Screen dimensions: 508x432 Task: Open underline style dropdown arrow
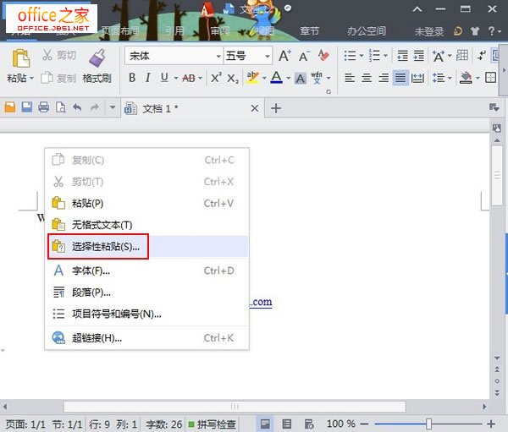click(x=176, y=78)
